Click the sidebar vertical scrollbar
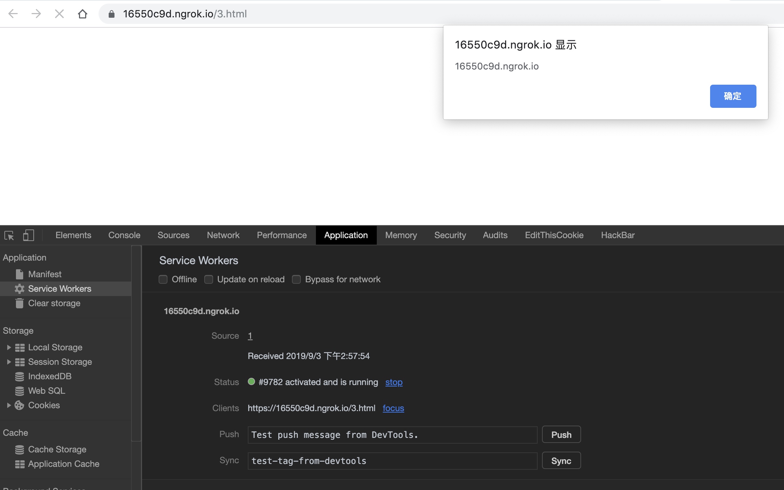 136,343
